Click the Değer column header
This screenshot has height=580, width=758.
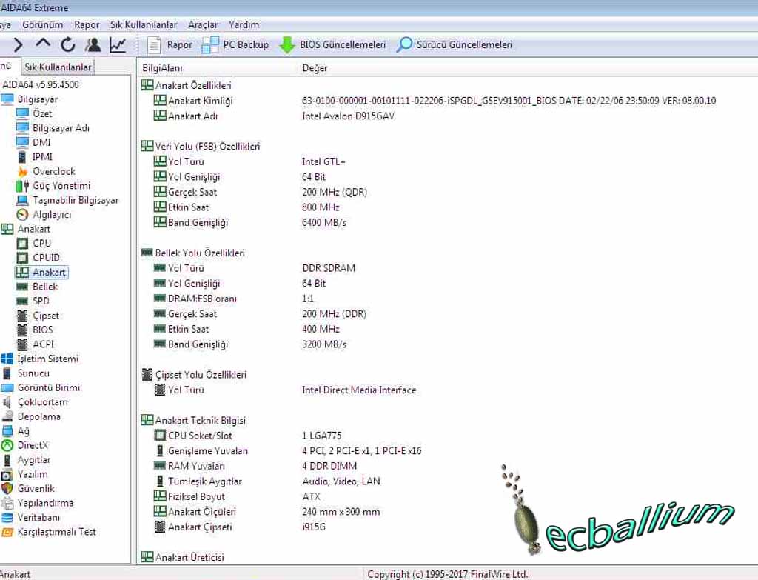pyautogui.click(x=315, y=68)
